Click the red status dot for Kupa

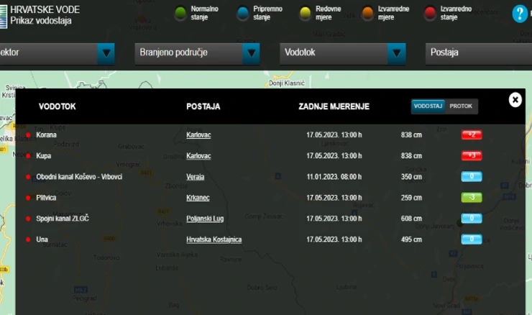[x=28, y=156]
